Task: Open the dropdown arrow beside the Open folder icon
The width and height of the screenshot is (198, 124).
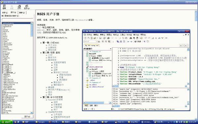Action: point(97,38)
